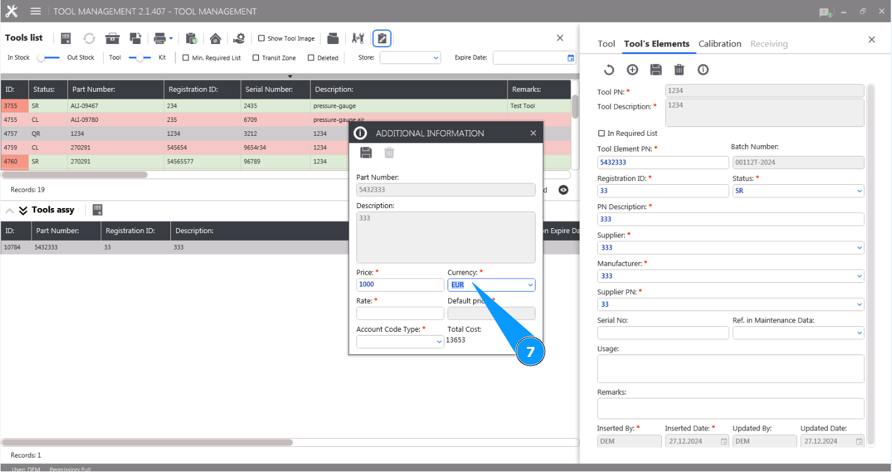Image resolution: width=892 pixels, height=472 pixels.
Task: Click the Tools list horizontal scrollbar
Action: 74,175
